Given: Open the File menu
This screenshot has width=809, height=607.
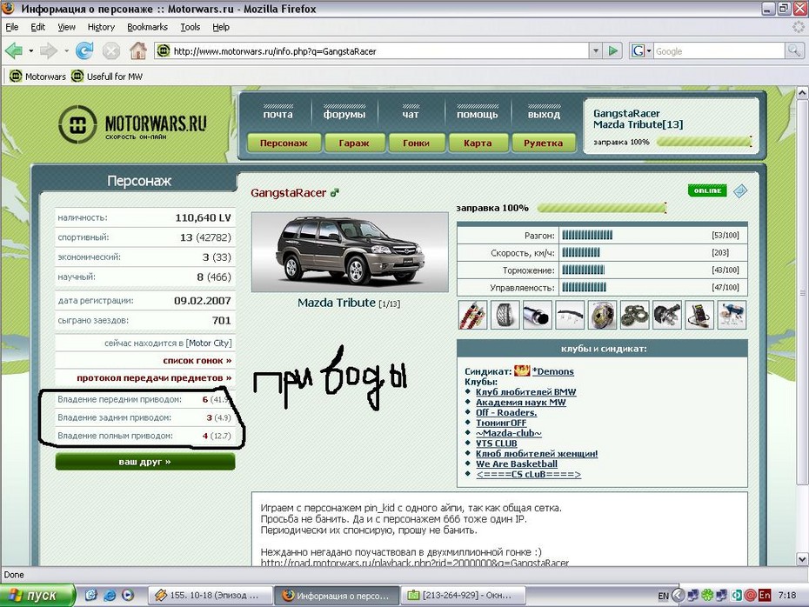Looking at the screenshot, I should 12,27.
